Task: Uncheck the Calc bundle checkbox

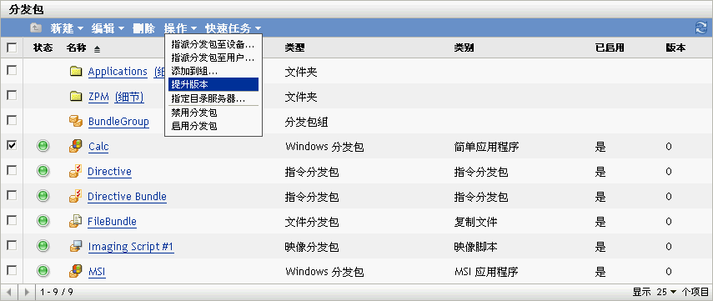Action: coord(12,145)
